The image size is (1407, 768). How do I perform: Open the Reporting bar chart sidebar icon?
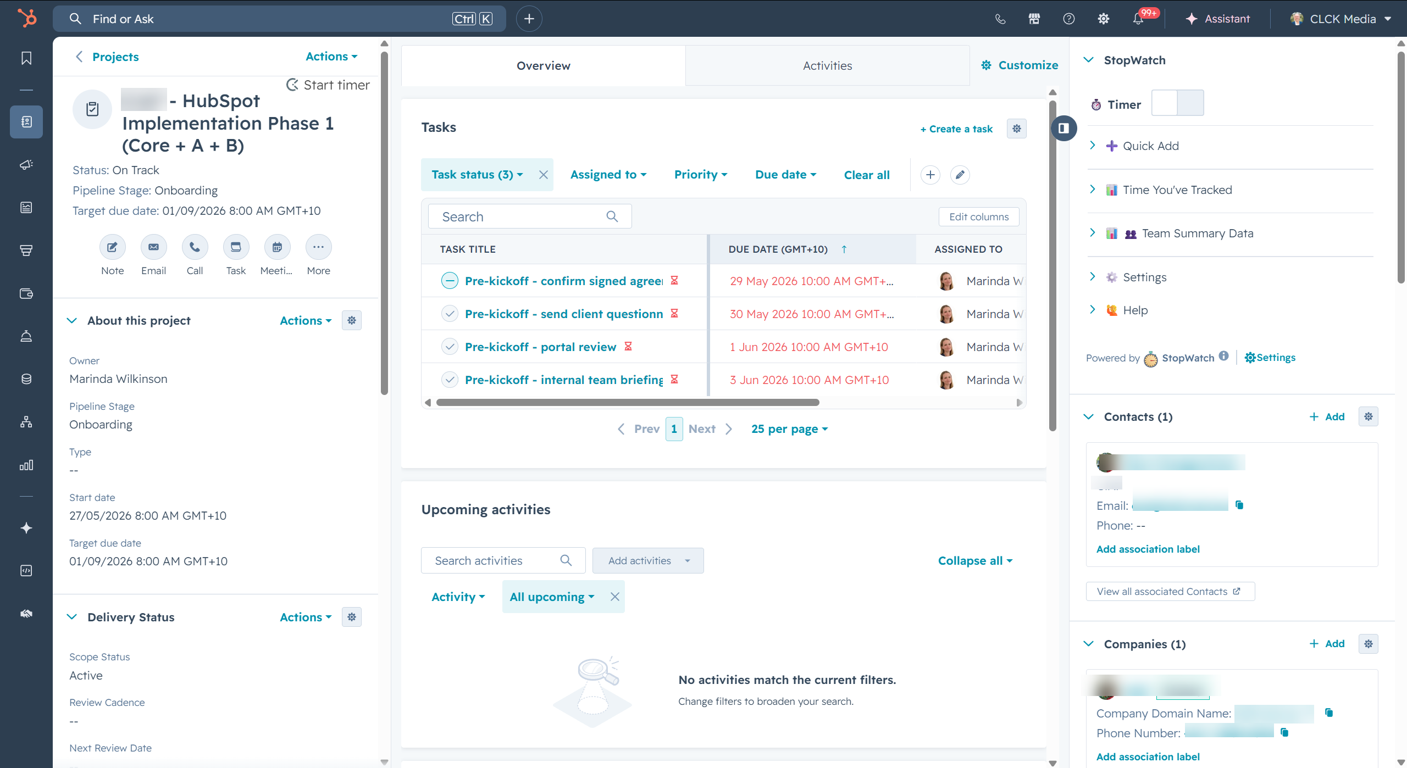point(26,465)
